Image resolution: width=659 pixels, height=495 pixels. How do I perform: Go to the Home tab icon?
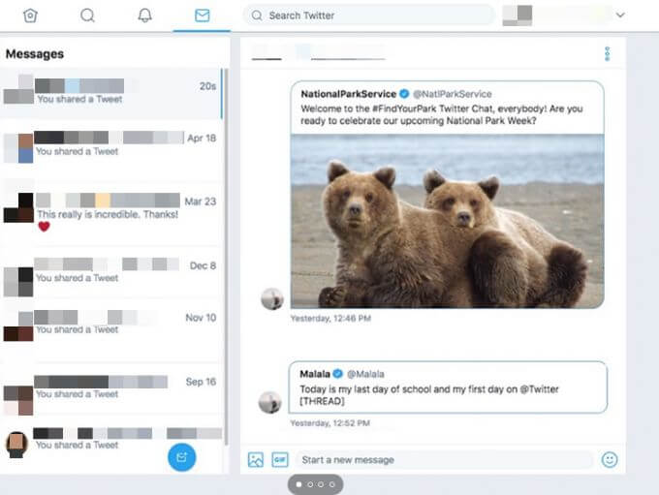[30, 15]
